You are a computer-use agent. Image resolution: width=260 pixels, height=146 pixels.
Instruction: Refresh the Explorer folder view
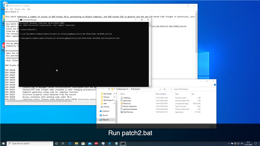pyautogui.click(x=165, y=89)
